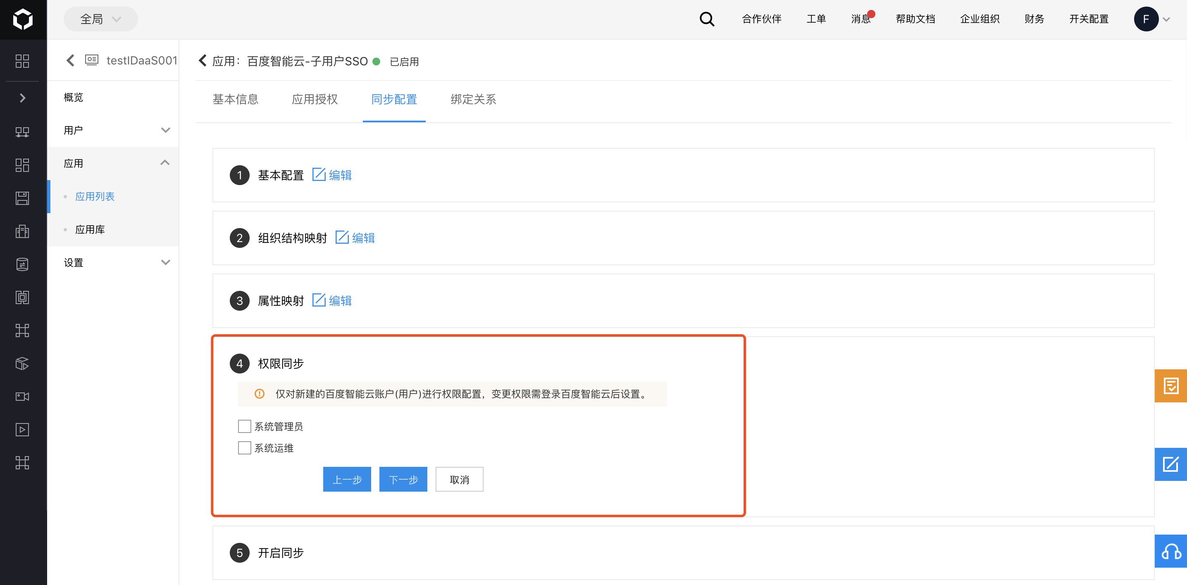The image size is (1187, 585).
Task: Click the Baidu cloud logo icon
Action: pyautogui.click(x=23, y=19)
